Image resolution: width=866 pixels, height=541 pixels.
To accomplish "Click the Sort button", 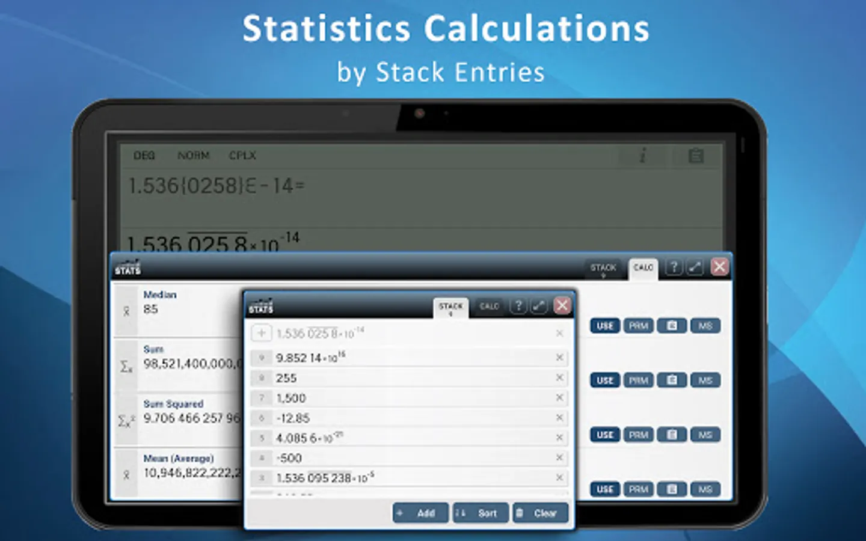I will coord(481,513).
